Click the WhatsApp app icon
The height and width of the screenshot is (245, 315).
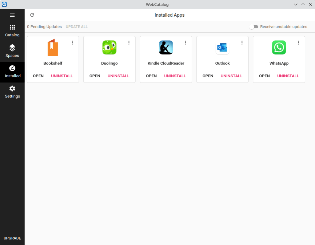(x=279, y=48)
